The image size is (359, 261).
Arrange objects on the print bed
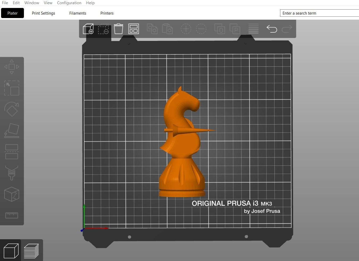[x=133, y=29]
